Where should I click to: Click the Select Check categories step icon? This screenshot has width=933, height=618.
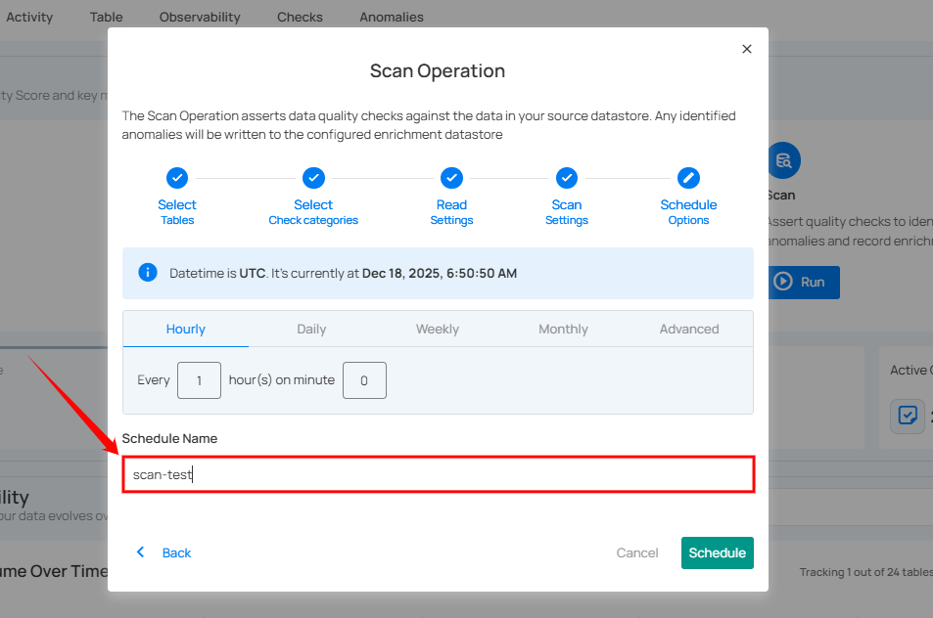tap(313, 178)
